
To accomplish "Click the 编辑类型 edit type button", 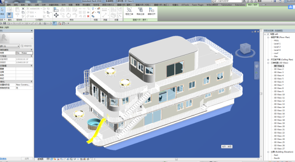I will (26, 46).
